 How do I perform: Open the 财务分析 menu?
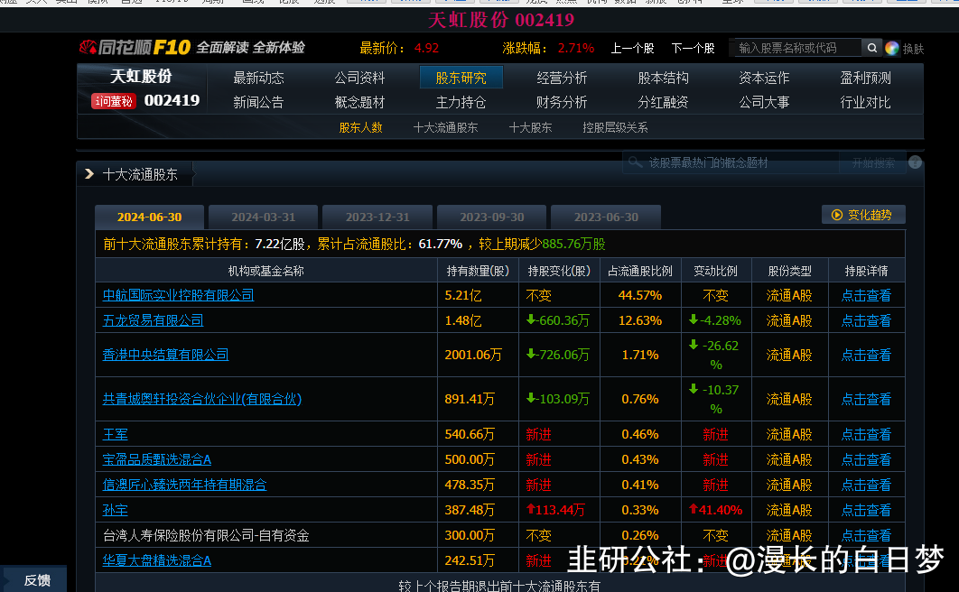pyautogui.click(x=562, y=103)
